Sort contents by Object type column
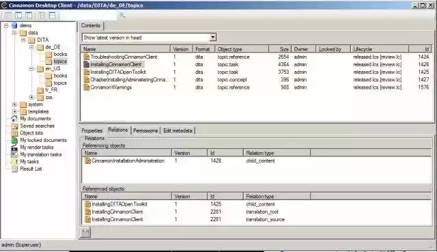This screenshot has height=252, width=437. coord(242,49)
